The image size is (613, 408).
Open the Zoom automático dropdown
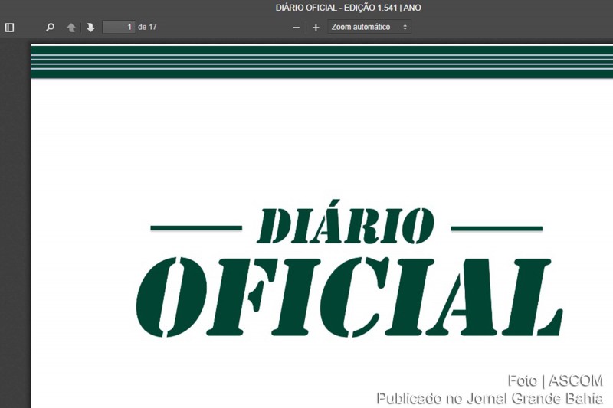coord(369,27)
